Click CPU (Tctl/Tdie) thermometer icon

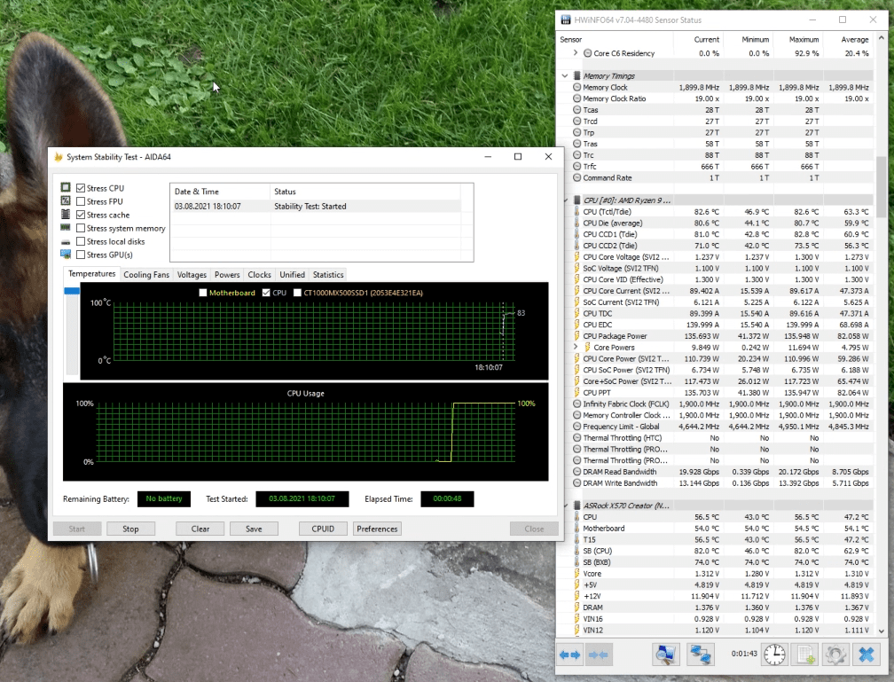point(577,212)
